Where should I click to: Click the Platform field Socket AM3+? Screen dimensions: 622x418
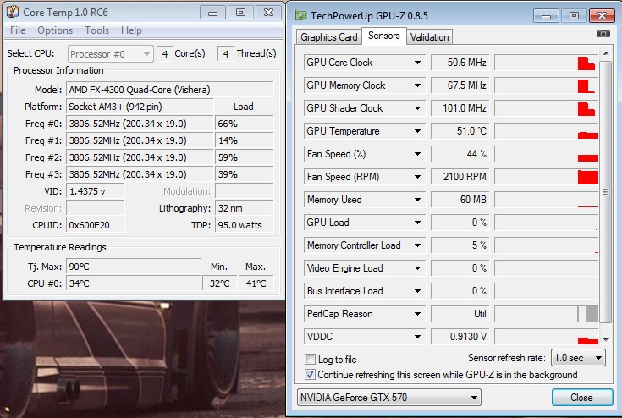pos(140,107)
